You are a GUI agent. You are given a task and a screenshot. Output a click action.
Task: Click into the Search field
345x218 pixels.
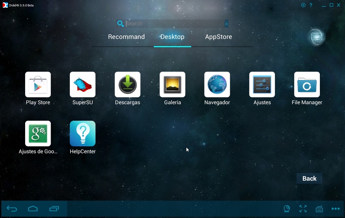175,24
